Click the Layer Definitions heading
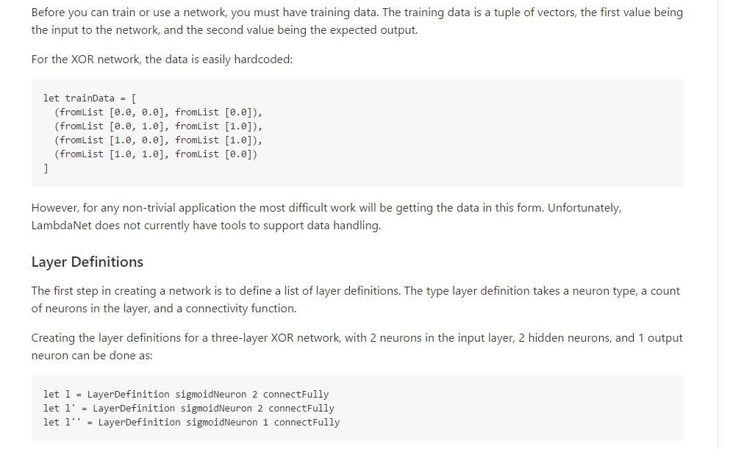 point(87,262)
